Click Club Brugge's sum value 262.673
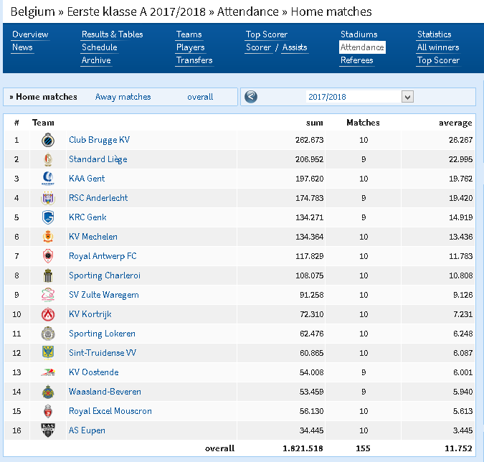This screenshot has width=484, height=462. pos(309,140)
